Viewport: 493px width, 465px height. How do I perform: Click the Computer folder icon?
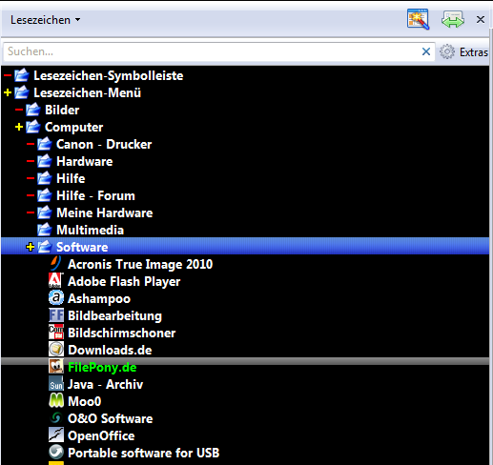(x=33, y=127)
